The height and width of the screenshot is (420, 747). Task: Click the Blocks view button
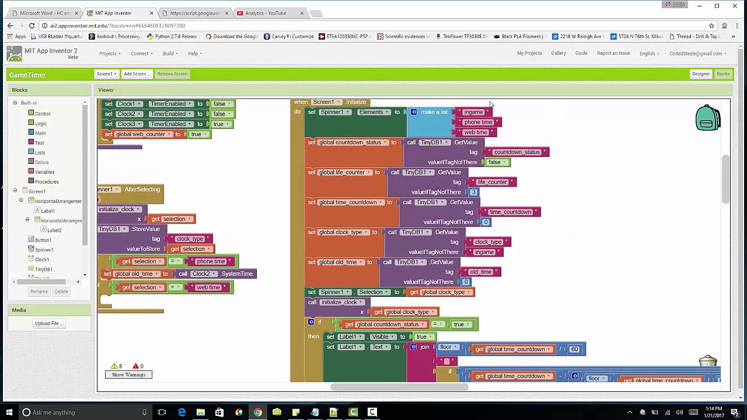[723, 74]
